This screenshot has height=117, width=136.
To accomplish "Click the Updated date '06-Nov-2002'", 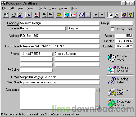I will [x=124, y=46].
